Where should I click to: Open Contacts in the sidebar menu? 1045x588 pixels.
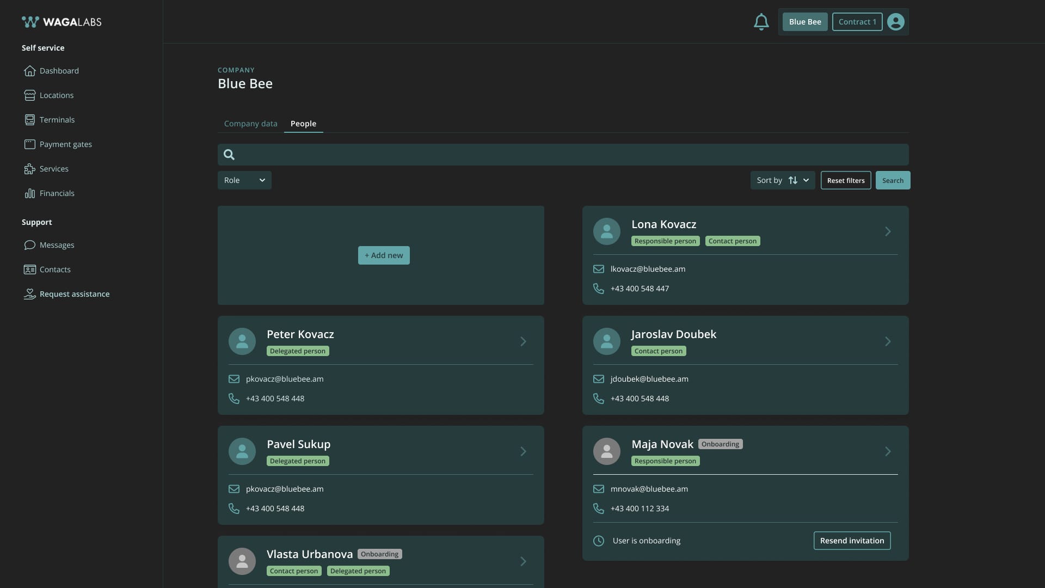[x=55, y=269]
